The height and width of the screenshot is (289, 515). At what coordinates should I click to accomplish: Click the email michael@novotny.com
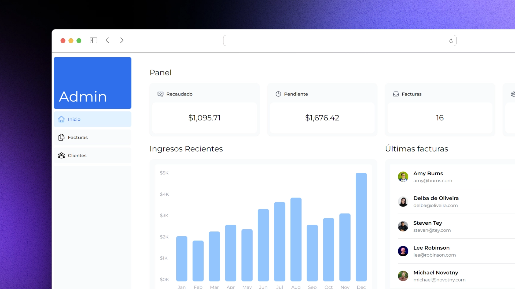439,280
